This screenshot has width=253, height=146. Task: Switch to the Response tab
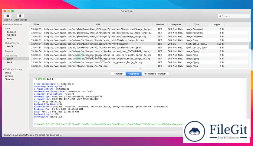[x=133, y=74]
